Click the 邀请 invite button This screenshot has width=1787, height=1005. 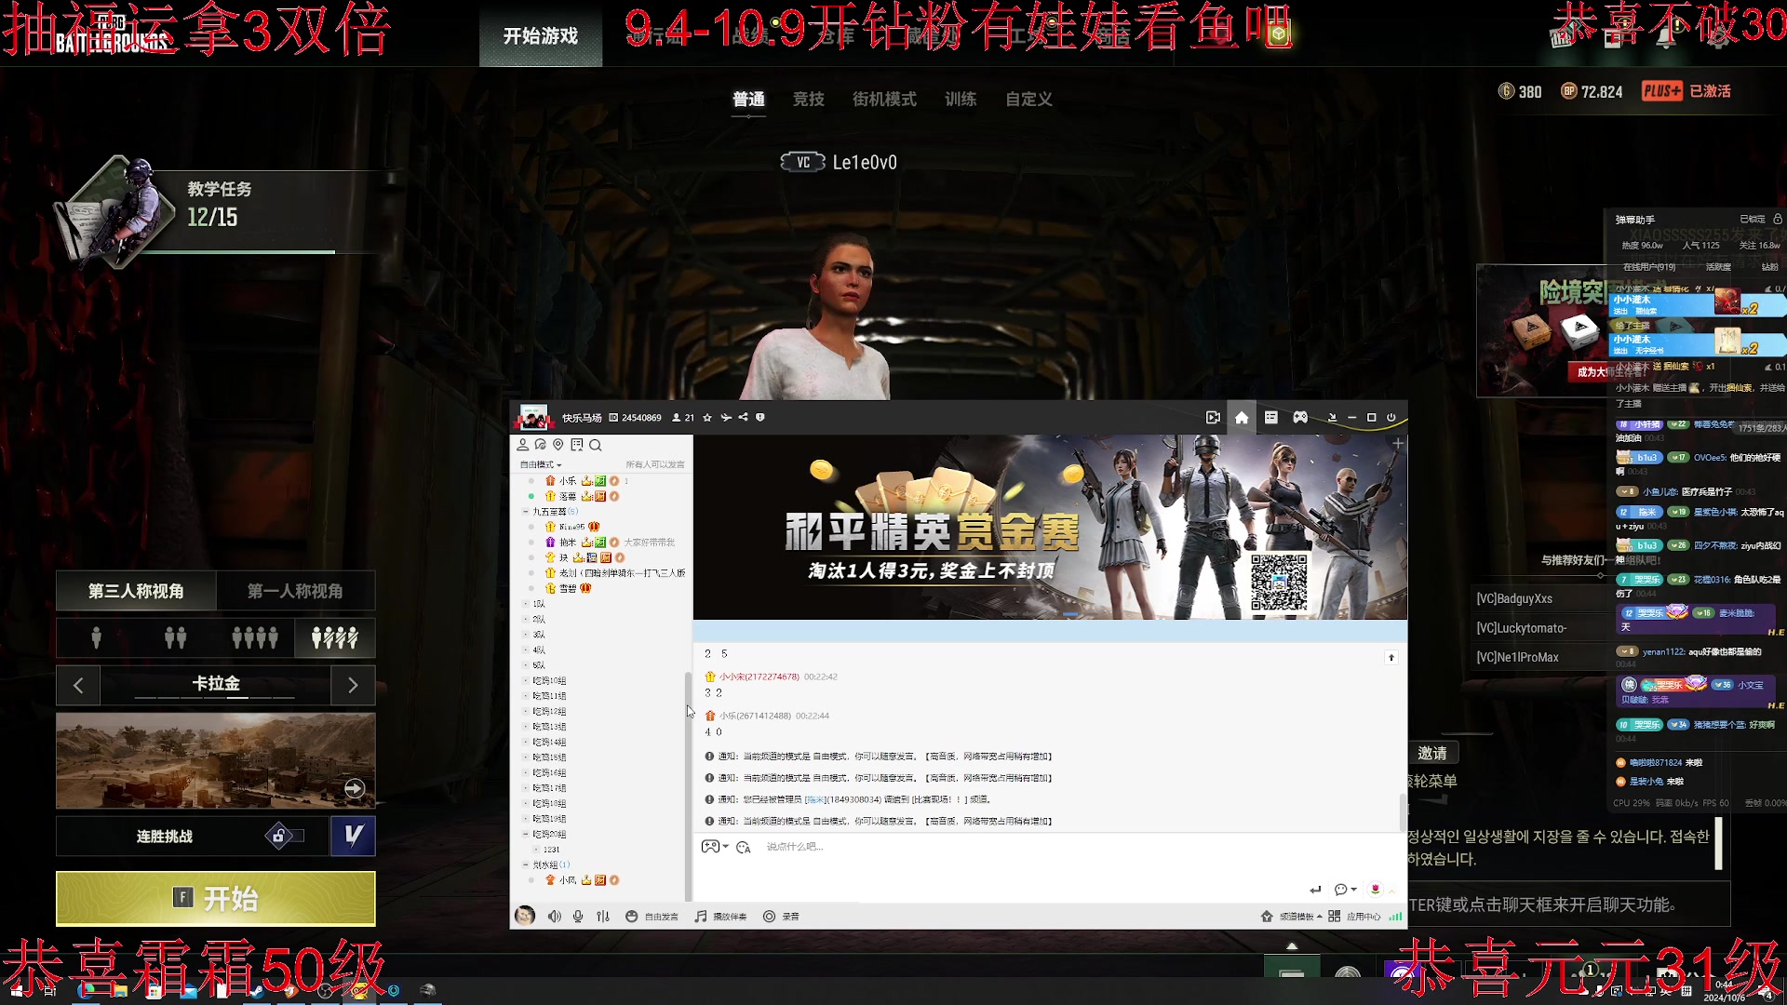[x=1432, y=753]
